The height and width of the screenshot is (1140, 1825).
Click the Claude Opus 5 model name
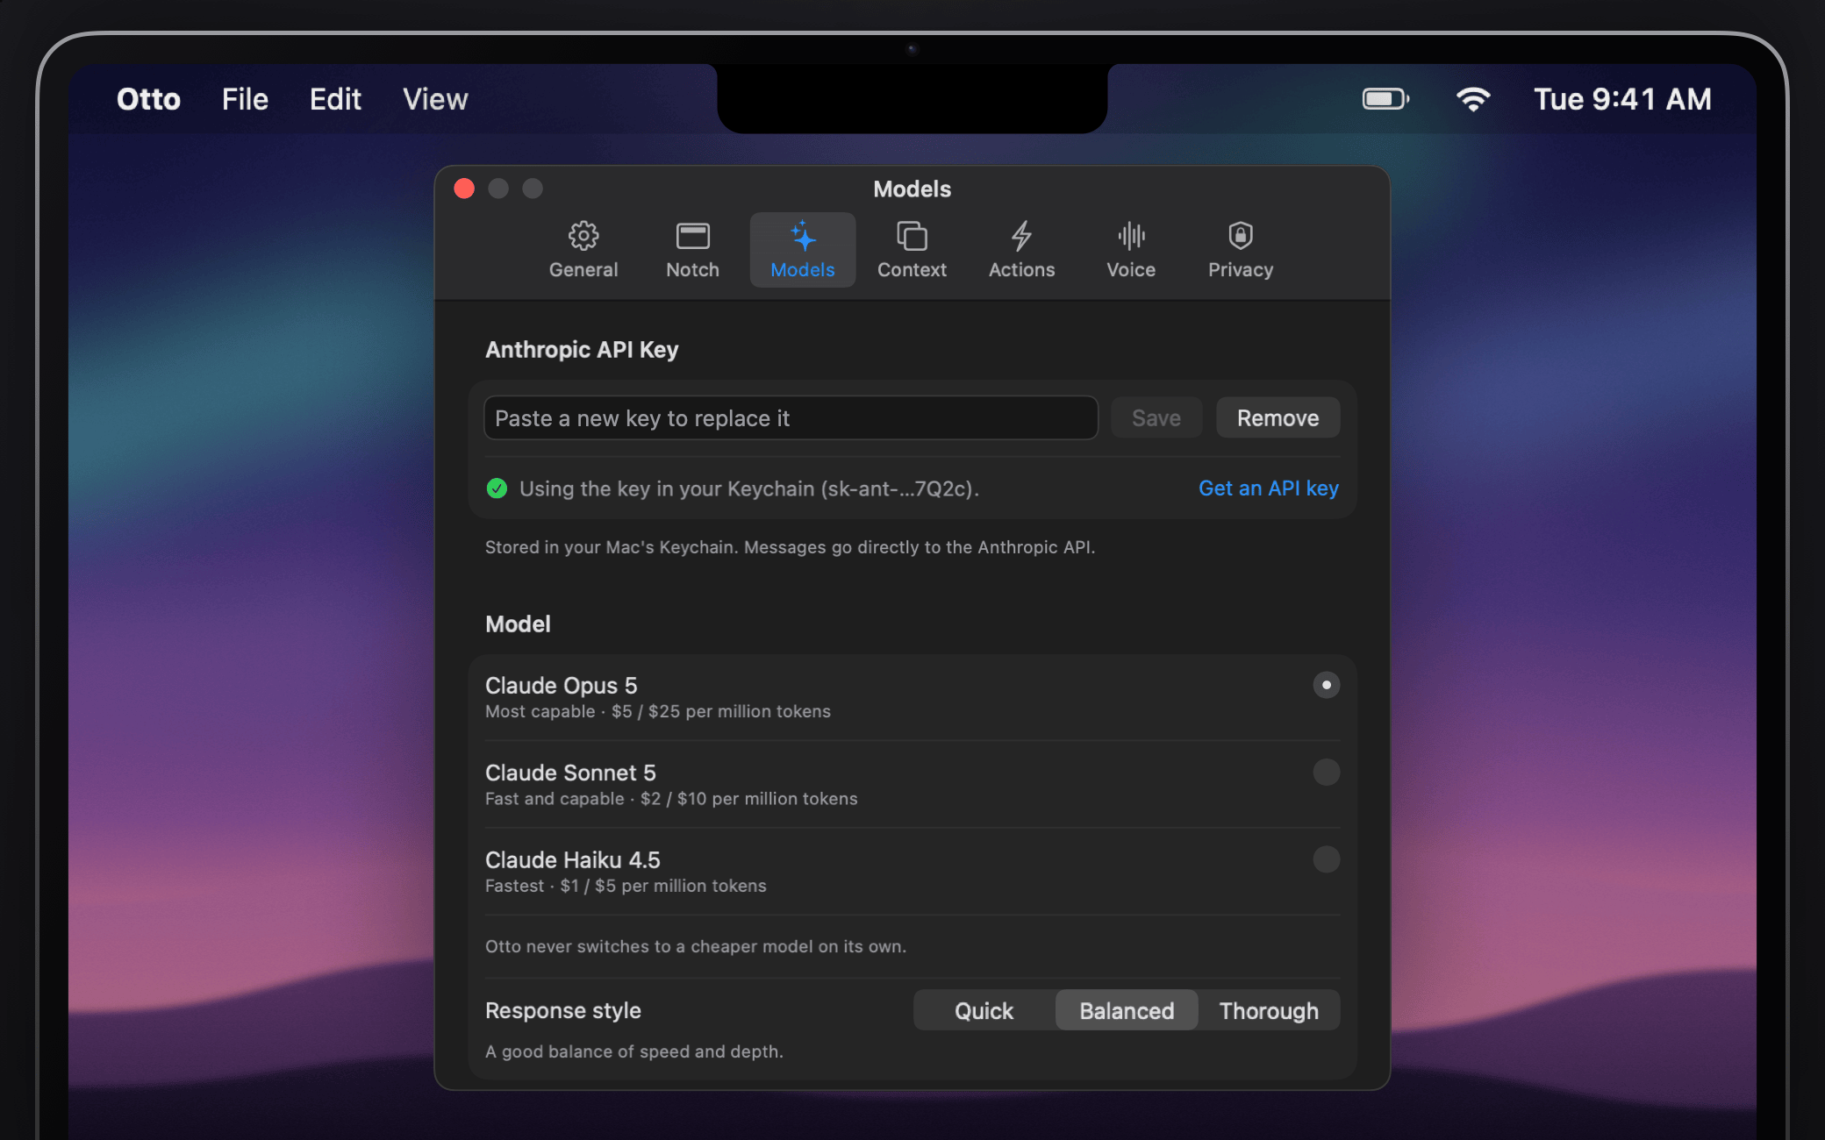(x=561, y=685)
